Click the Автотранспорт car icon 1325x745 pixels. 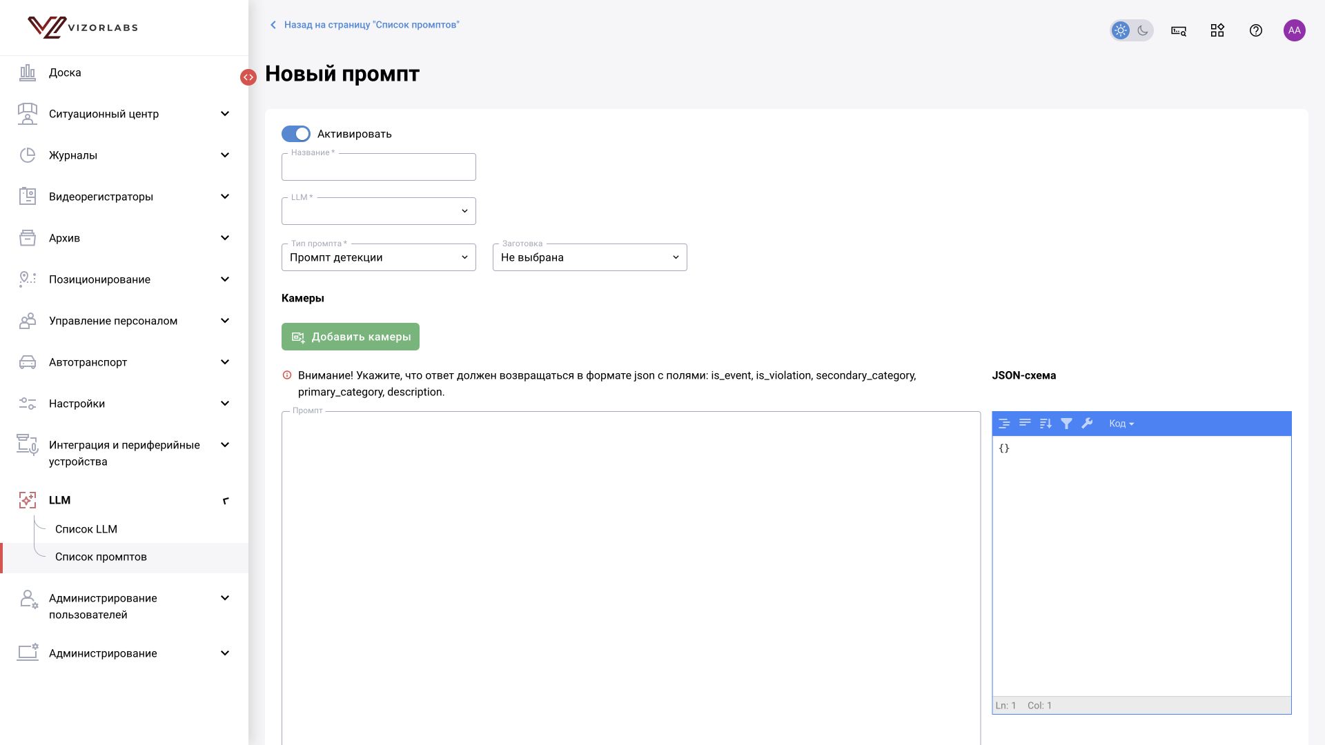coord(28,362)
